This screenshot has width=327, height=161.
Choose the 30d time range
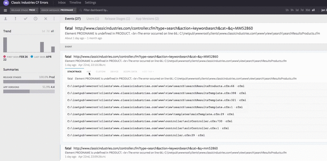click(307, 10)
